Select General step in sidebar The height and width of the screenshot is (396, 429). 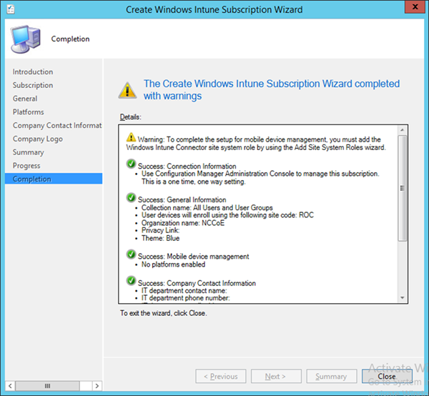[x=25, y=99]
